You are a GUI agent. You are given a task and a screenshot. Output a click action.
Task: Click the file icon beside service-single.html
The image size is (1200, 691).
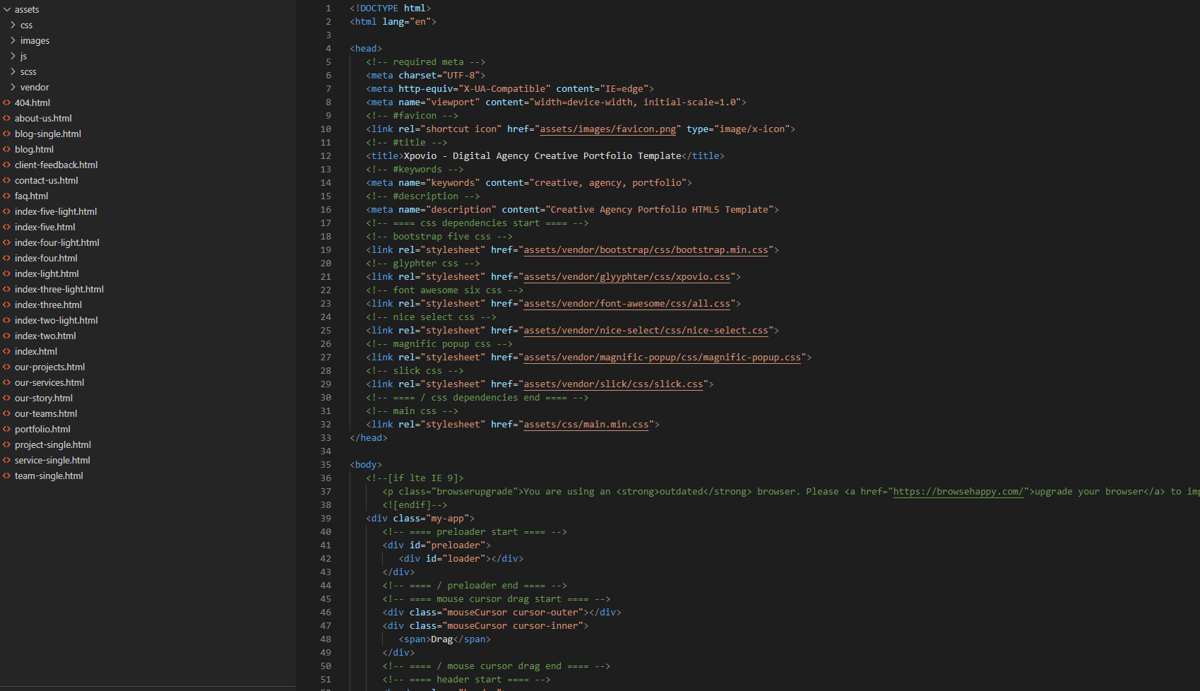pyautogui.click(x=7, y=460)
